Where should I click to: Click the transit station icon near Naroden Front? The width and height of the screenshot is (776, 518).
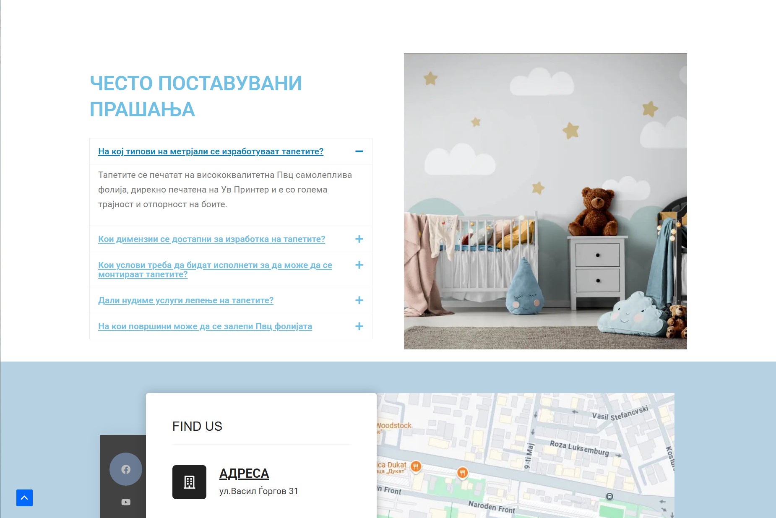click(x=609, y=496)
